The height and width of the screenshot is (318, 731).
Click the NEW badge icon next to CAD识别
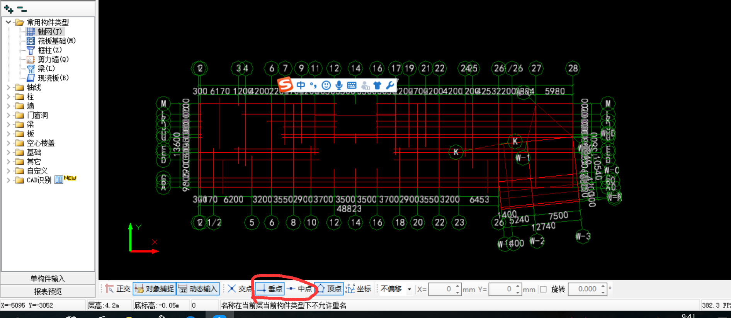[x=70, y=178]
